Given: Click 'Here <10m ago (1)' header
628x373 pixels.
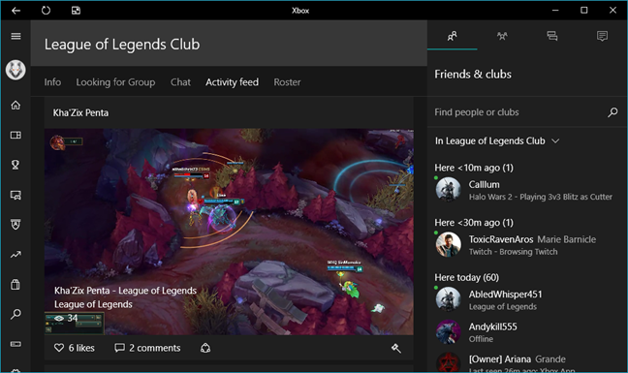Looking at the screenshot, I should point(474,168).
